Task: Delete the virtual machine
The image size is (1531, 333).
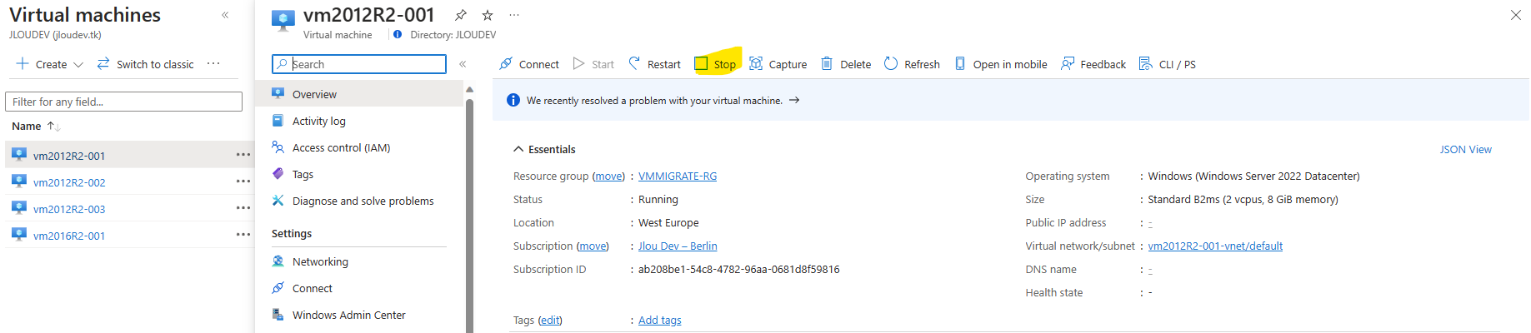Action: click(846, 64)
